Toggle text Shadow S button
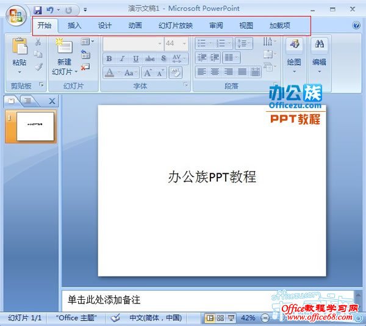The width and height of the screenshot is (366, 326). (x=163, y=59)
